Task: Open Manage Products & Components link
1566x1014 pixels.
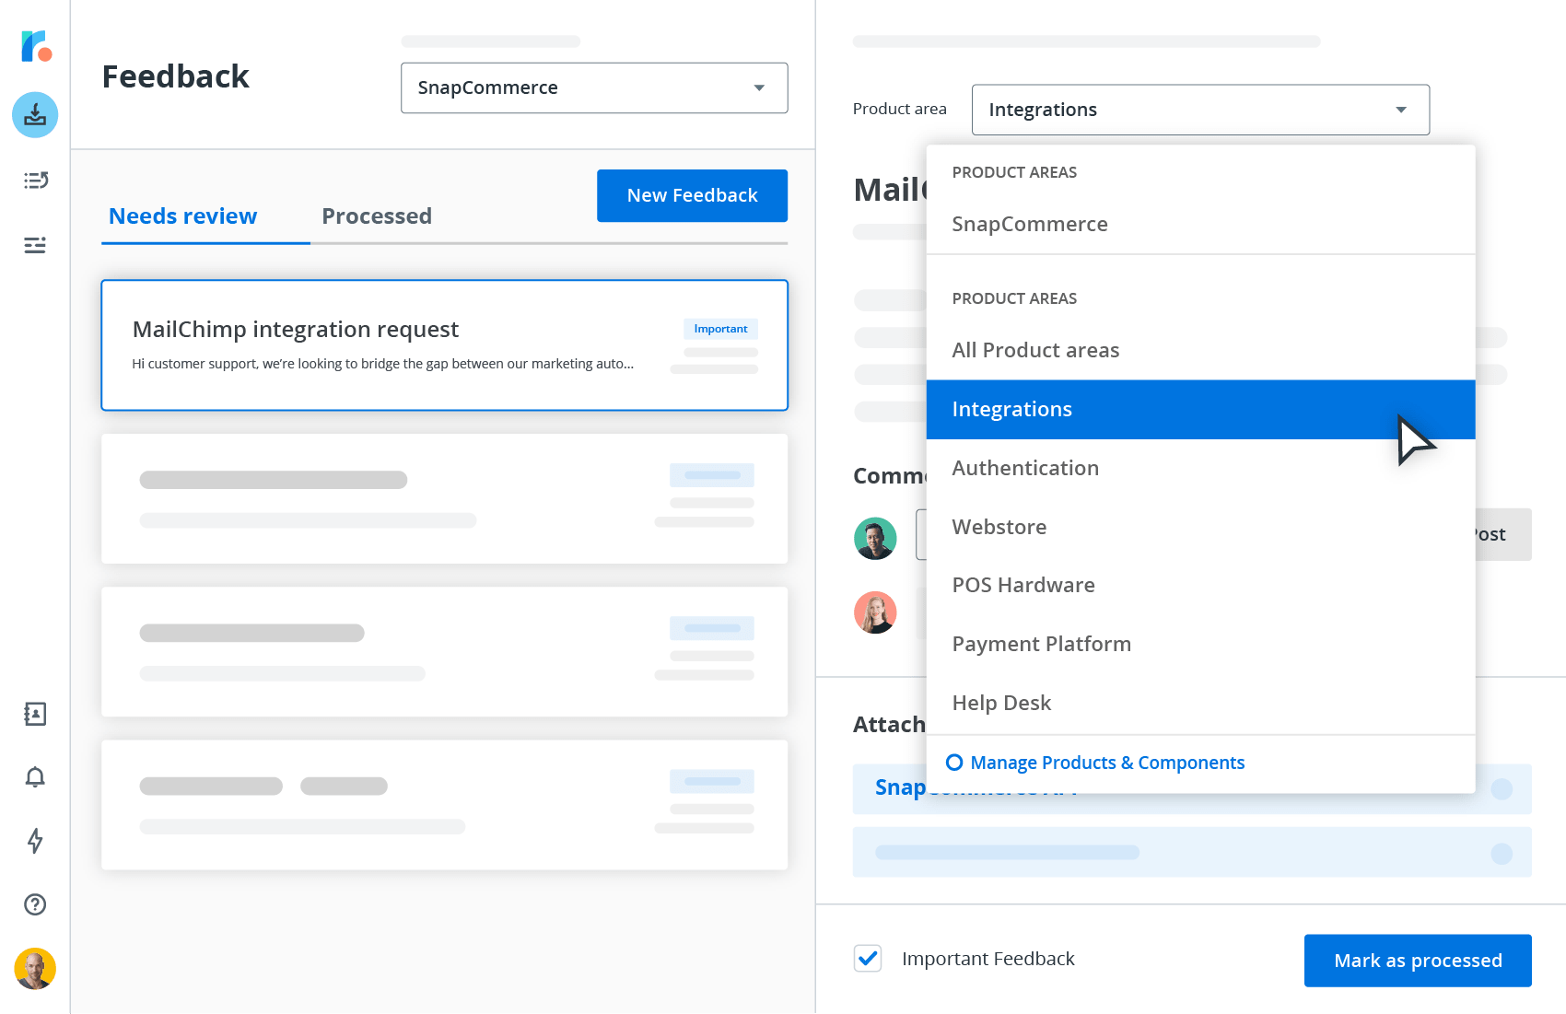Action: (1107, 763)
